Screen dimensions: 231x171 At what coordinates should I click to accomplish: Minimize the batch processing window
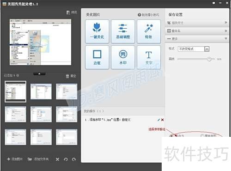click(x=220, y=3)
